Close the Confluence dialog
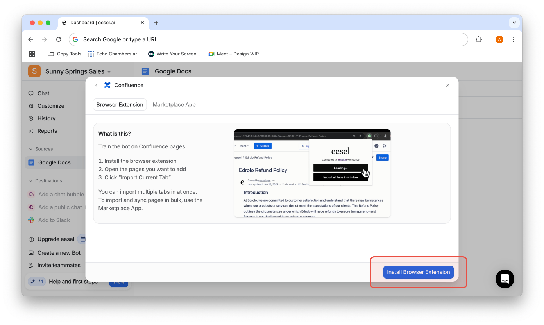 [x=447, y=85]
